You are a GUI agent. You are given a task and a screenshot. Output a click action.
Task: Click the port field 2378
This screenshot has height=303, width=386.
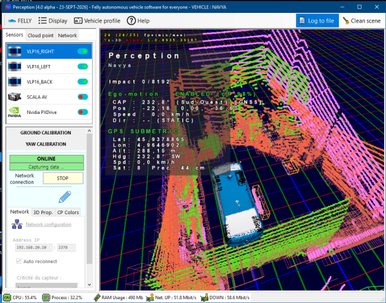(66, 248)
